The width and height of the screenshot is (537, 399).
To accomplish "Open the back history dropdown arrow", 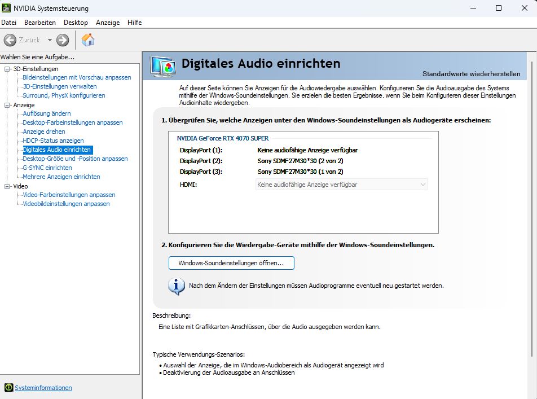I will pyautogui.click(x=50, y=40).
